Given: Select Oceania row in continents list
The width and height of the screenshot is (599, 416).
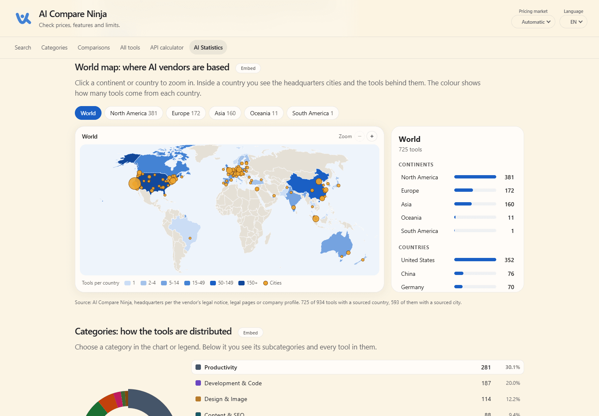Looking at the screenshot, I should click(458, 218).
